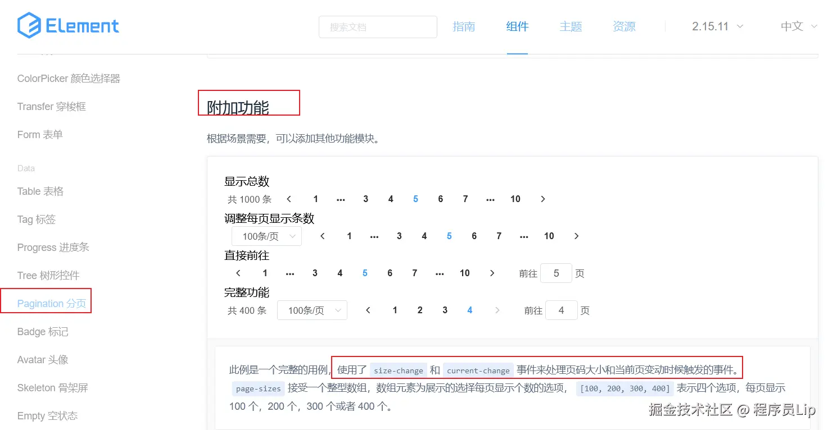The width and height of the screenshot is (828, 430).
Task: Open the 2.15.11 version dropdown
Action: click(718, 26)
